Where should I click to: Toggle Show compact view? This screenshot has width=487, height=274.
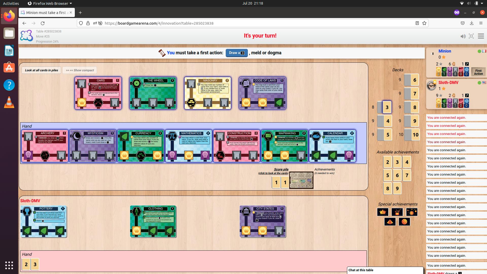pos(80,70)
